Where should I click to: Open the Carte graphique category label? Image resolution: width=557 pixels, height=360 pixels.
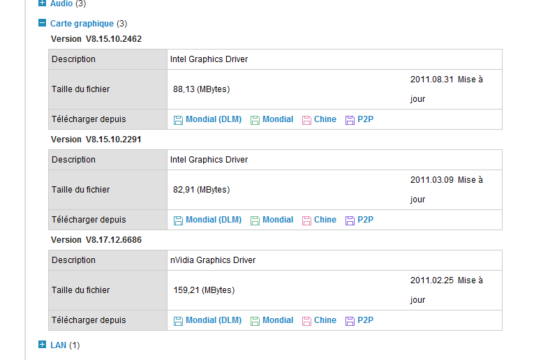(82, 24)
